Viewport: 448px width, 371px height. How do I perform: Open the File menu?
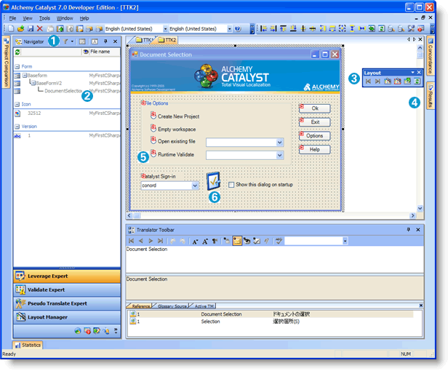point(12,18)
